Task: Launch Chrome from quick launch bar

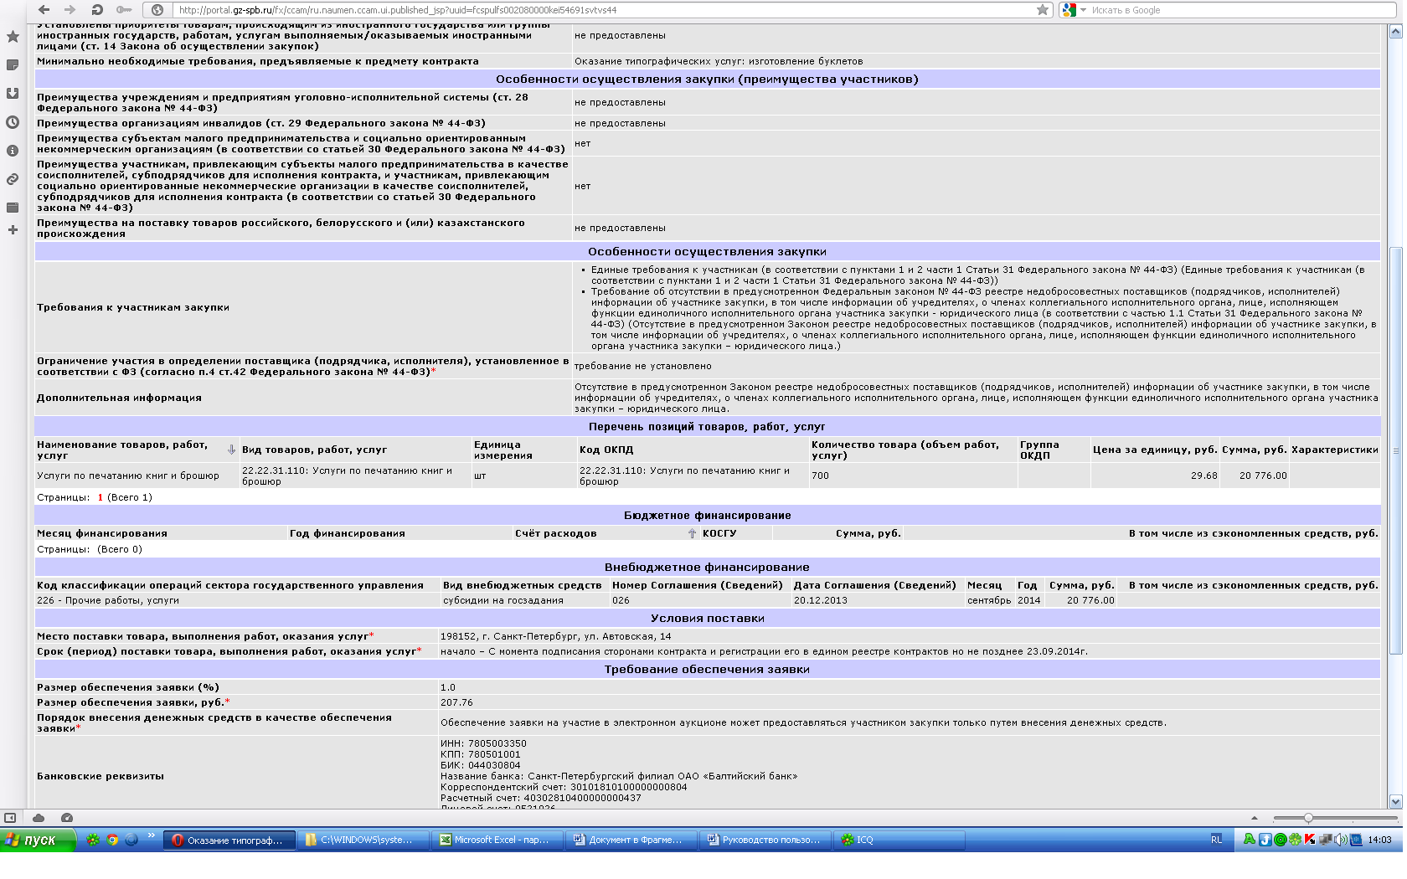Action: tap(112, 840)
